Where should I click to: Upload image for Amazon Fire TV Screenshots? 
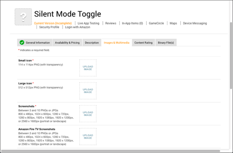click(88, 137)
